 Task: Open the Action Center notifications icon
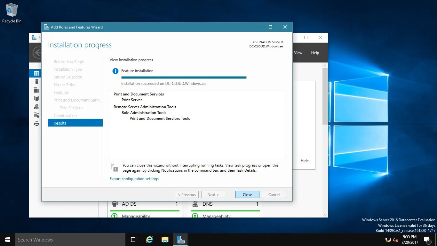pos(426,240)
